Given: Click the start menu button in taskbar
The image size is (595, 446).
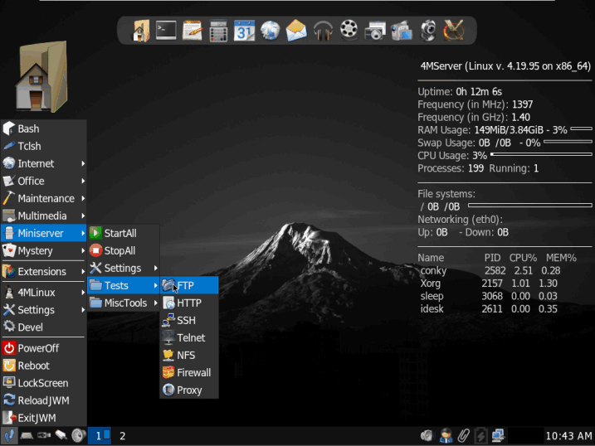Looking at the screenshot, I should click(9, 435).
